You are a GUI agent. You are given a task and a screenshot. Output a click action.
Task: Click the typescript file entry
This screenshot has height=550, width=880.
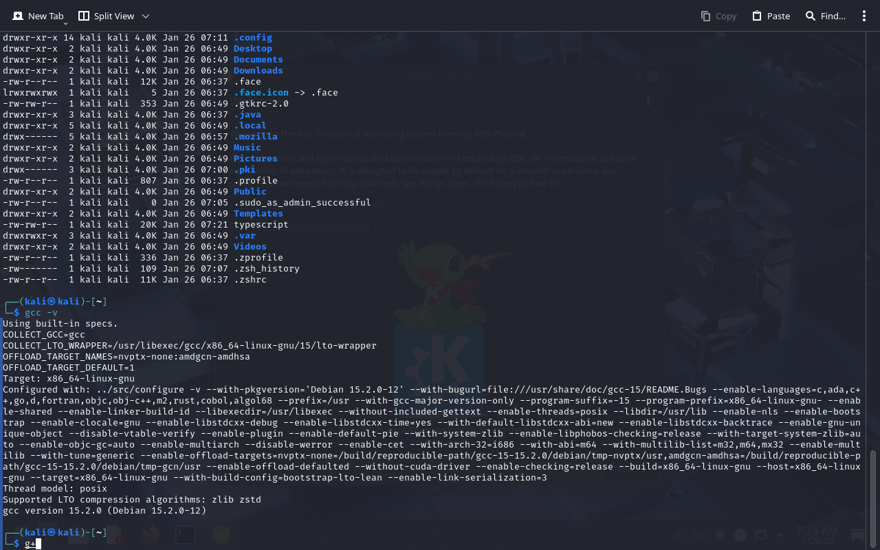pyautogui.click(x=261, y=225)
